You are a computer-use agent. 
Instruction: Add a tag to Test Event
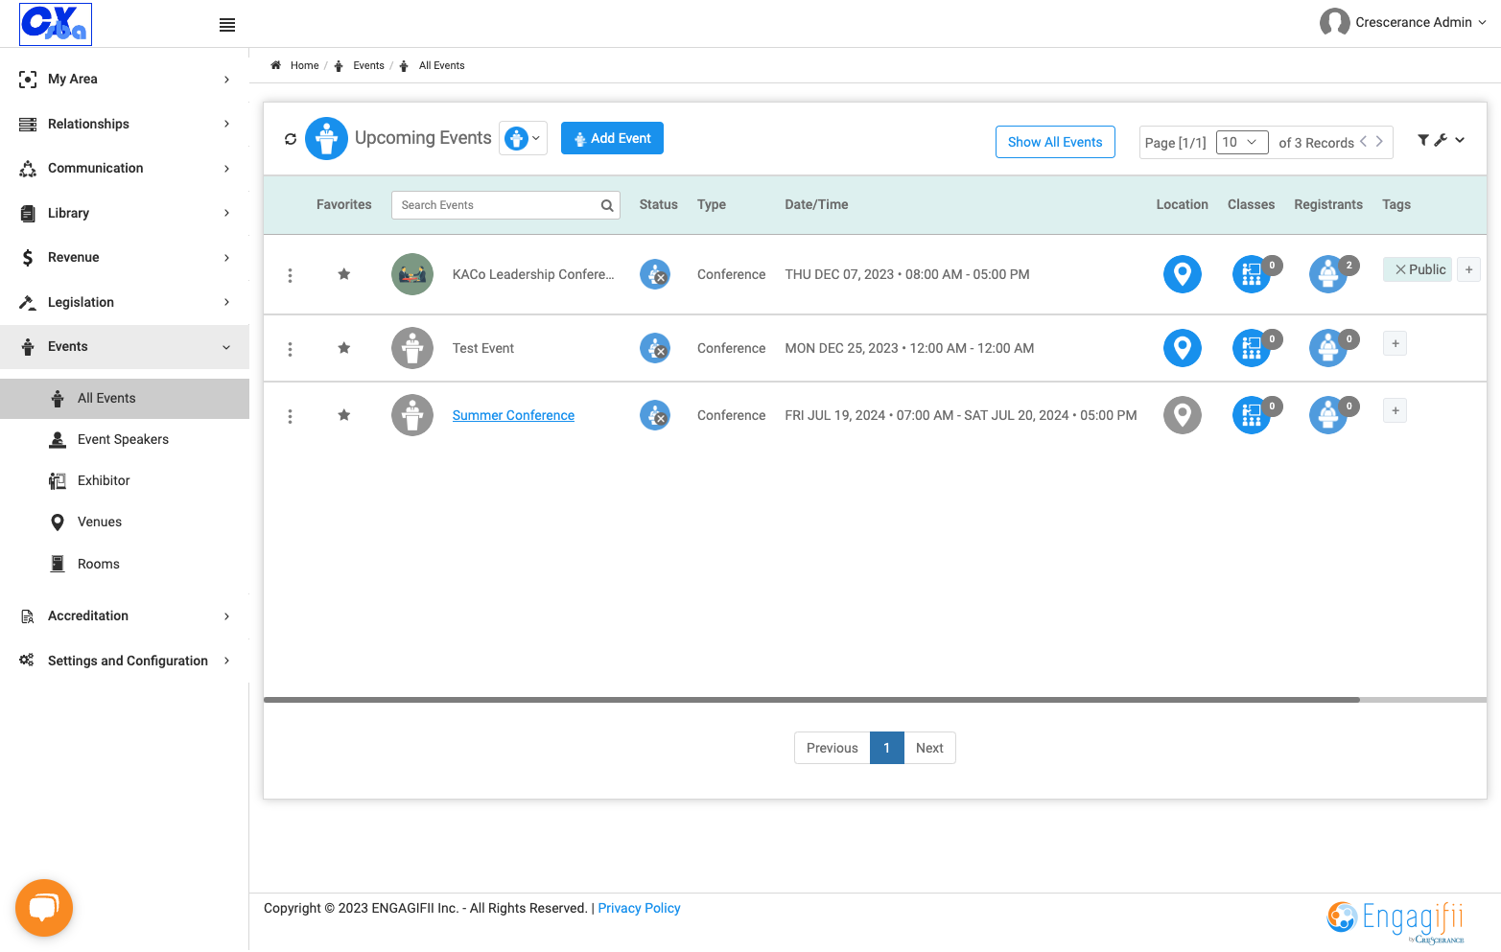click(1395, 343)
